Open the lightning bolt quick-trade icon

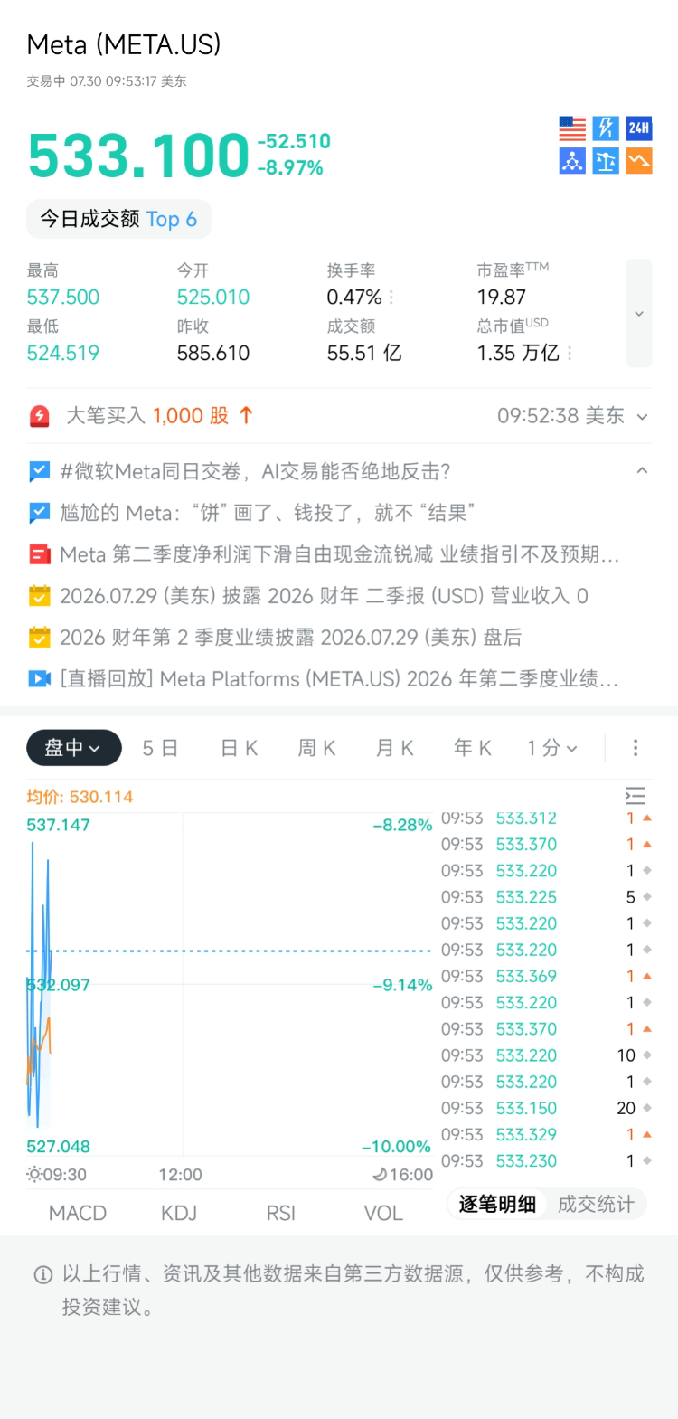point(606,128)
